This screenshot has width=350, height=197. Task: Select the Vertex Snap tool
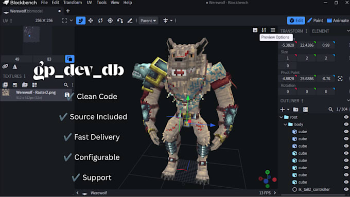click(120, 21)
